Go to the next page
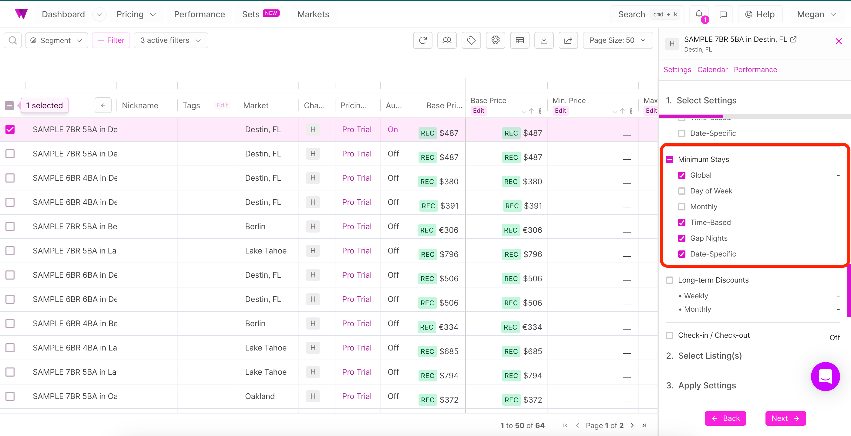Screen dimensions: 851x436 click(632, 425)
